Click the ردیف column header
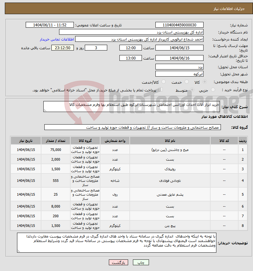The width and height of the screenshot is (253, 271). click(x=243, y=141)
